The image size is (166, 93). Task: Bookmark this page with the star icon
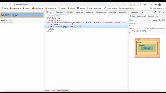pos(125,5)
